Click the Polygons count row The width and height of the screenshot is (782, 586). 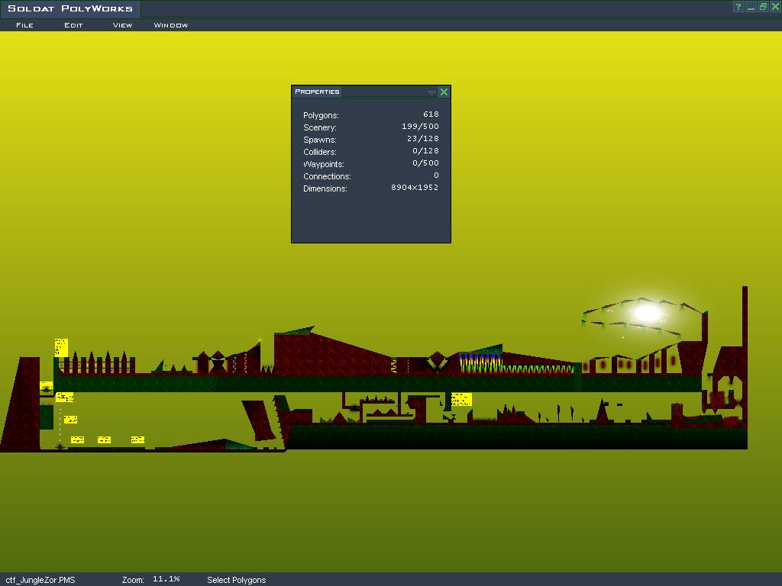point(370,115)
